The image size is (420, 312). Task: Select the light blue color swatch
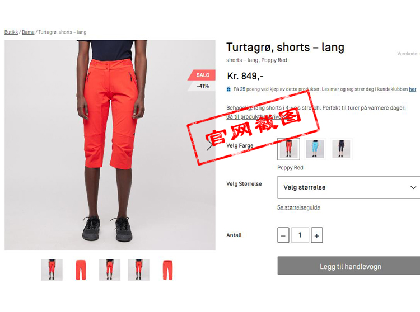pos(315,149)
